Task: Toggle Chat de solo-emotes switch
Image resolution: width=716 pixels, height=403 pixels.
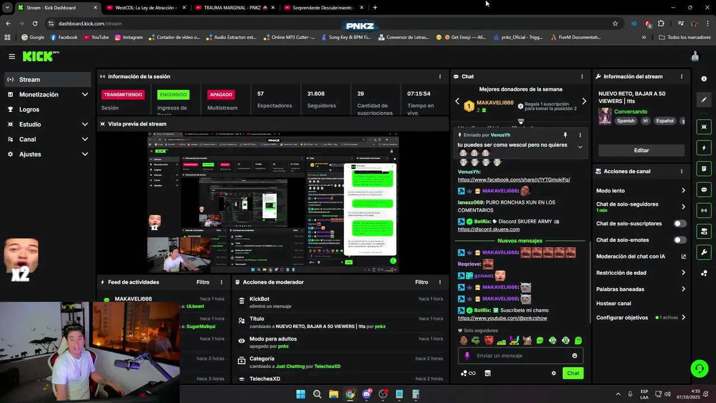Action: [x=680, y=240]
